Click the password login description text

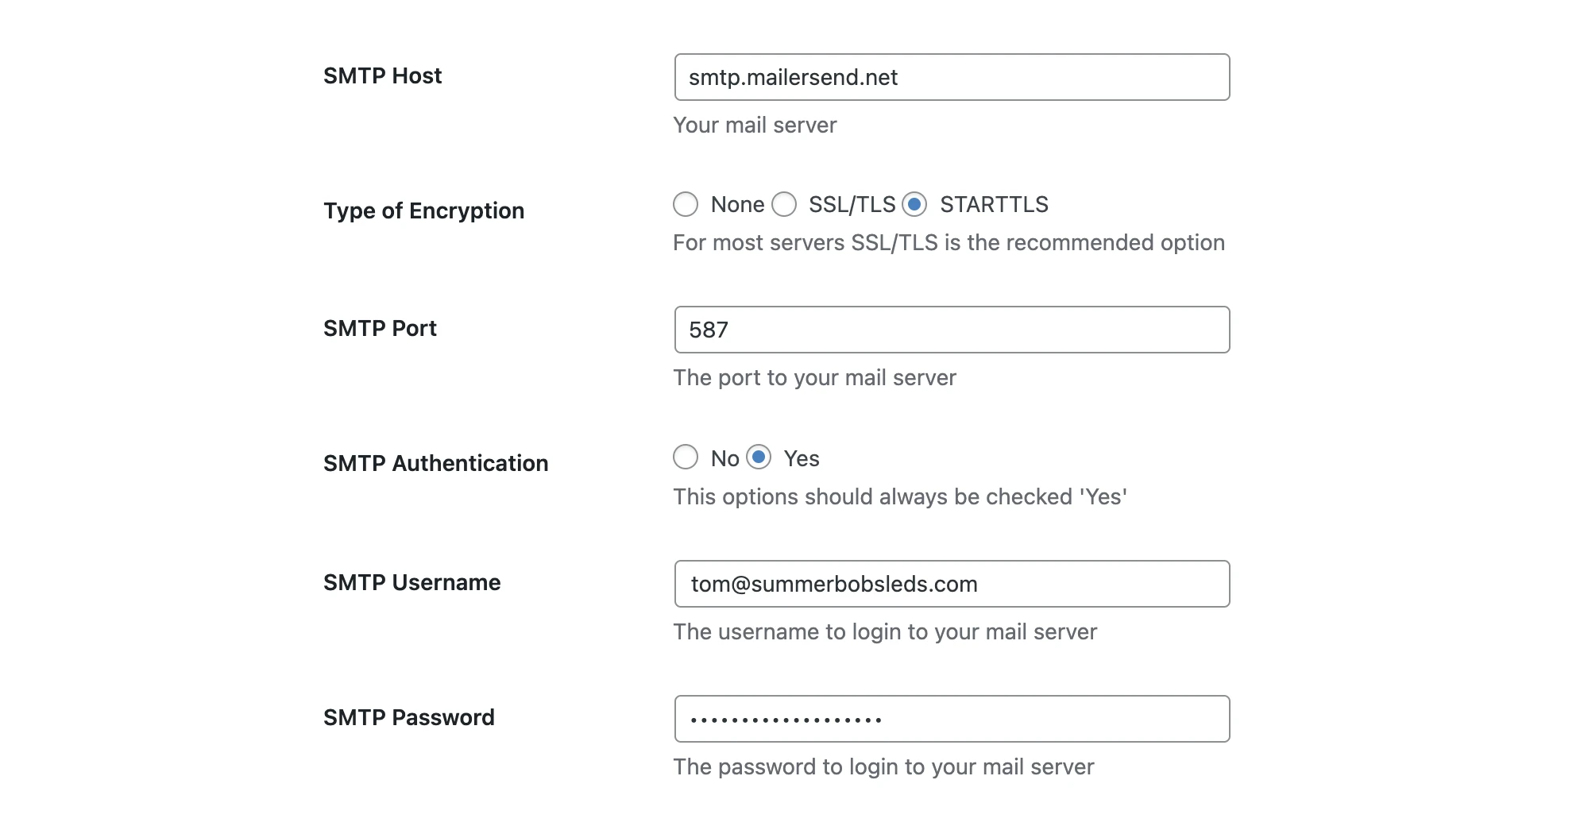[883, 767]
